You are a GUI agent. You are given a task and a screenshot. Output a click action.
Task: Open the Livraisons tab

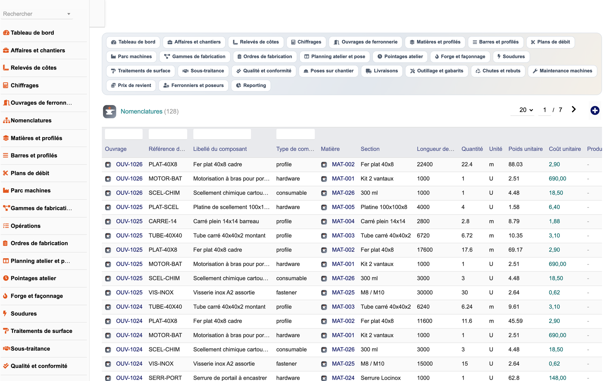pos(382,71)
